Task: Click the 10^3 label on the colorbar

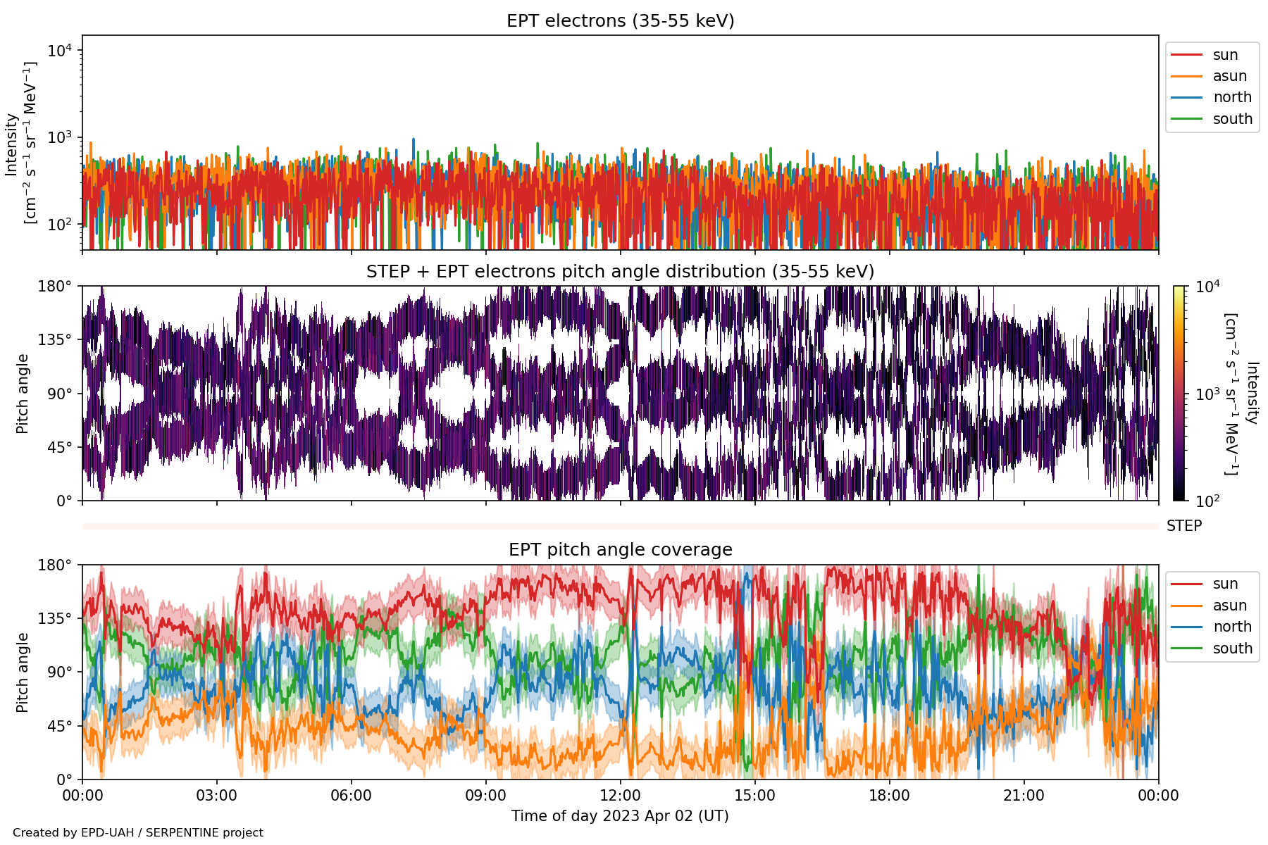Action: (1207, 394)
